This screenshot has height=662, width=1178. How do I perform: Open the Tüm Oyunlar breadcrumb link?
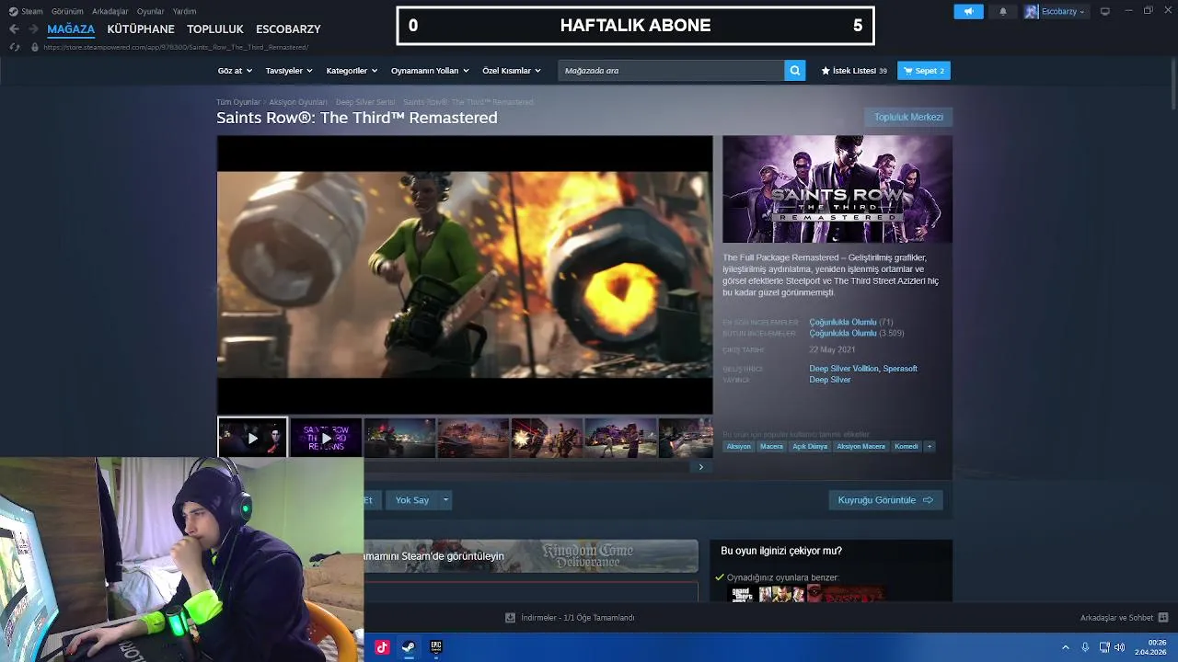238,102
